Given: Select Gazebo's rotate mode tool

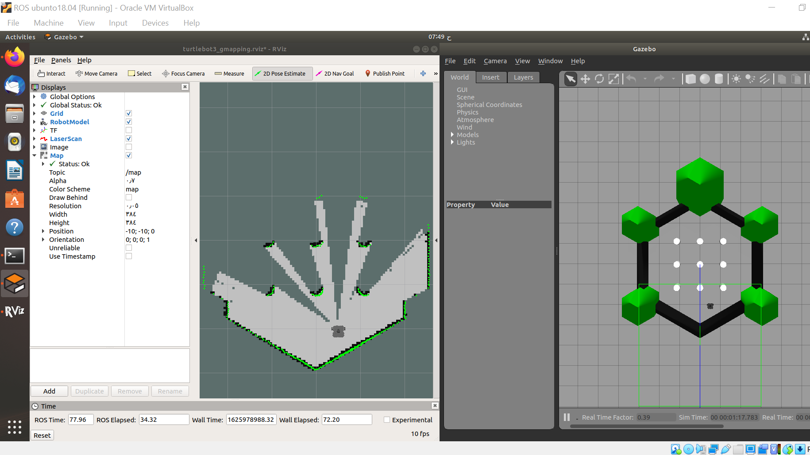Looking at the screenshot, I should (x=599, y=79).
